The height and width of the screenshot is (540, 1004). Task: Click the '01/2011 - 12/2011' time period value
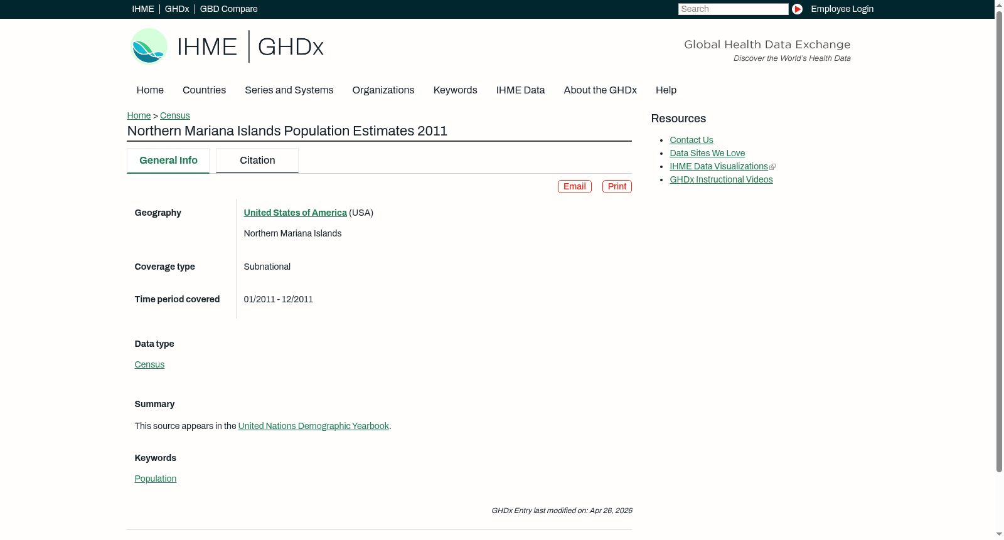coord(279,299)
